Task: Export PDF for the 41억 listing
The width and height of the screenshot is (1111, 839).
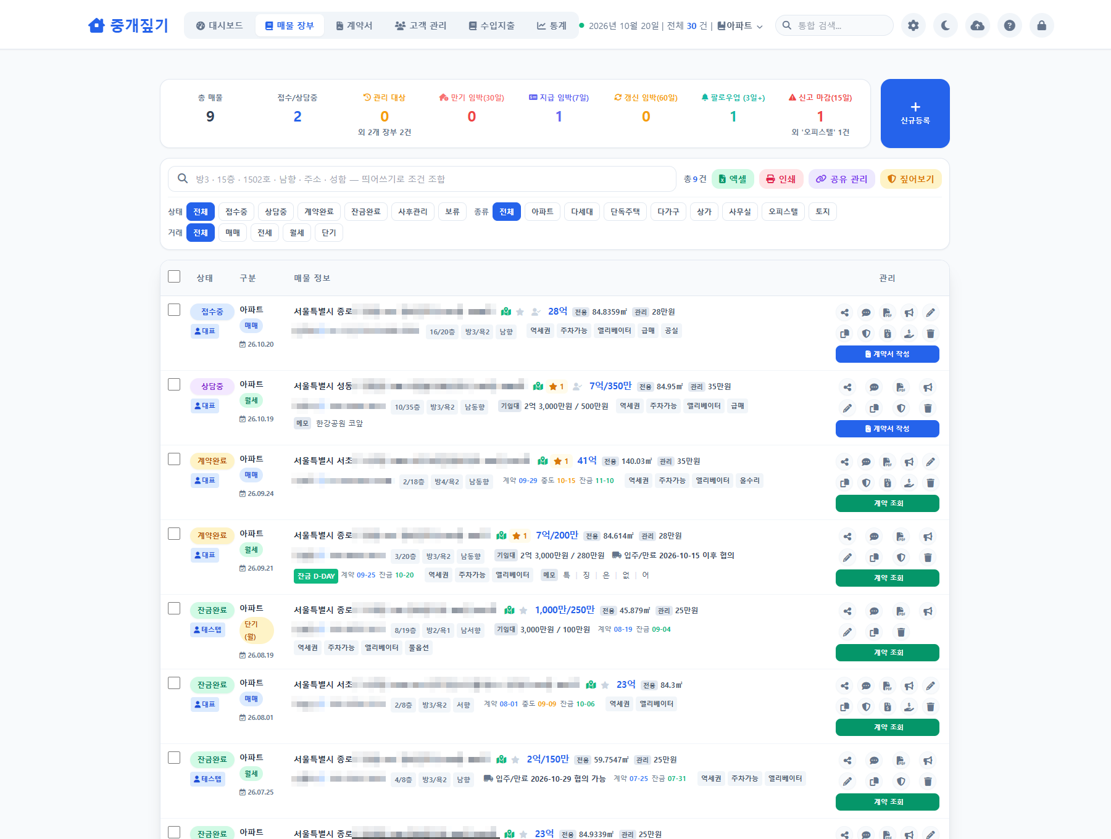Action: click(x=887, y=462)
